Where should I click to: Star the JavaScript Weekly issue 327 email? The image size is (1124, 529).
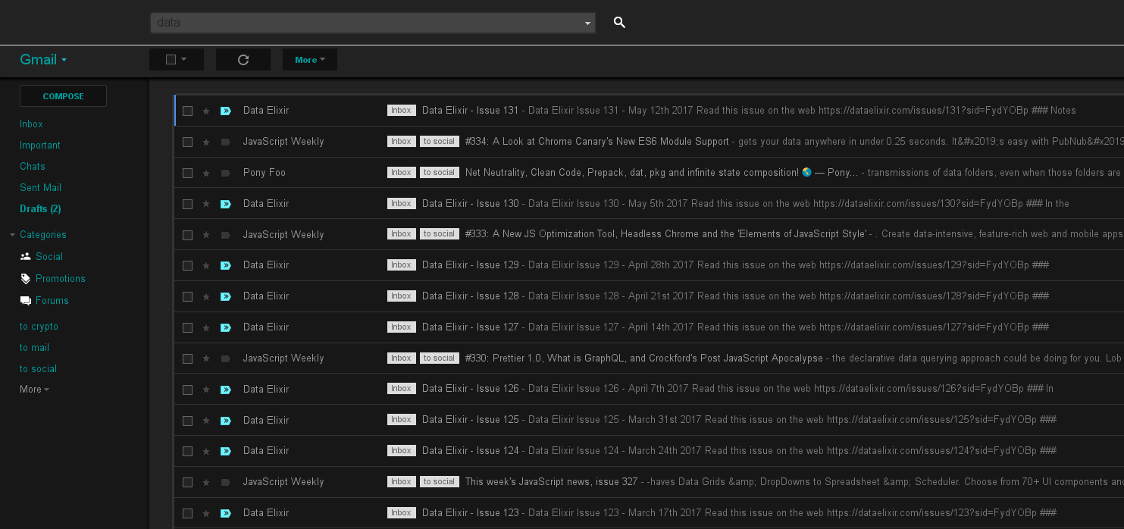(x=206, y=482)
